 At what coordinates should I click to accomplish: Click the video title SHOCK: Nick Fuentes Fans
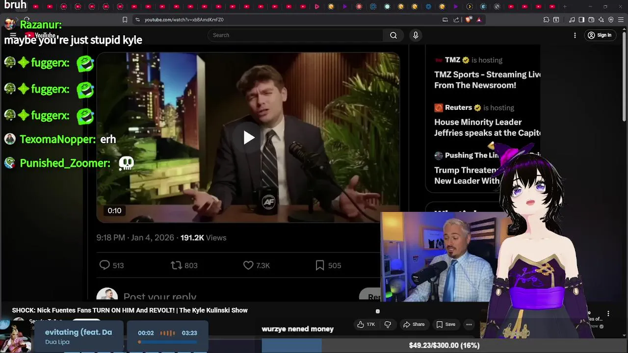[130, 310]
